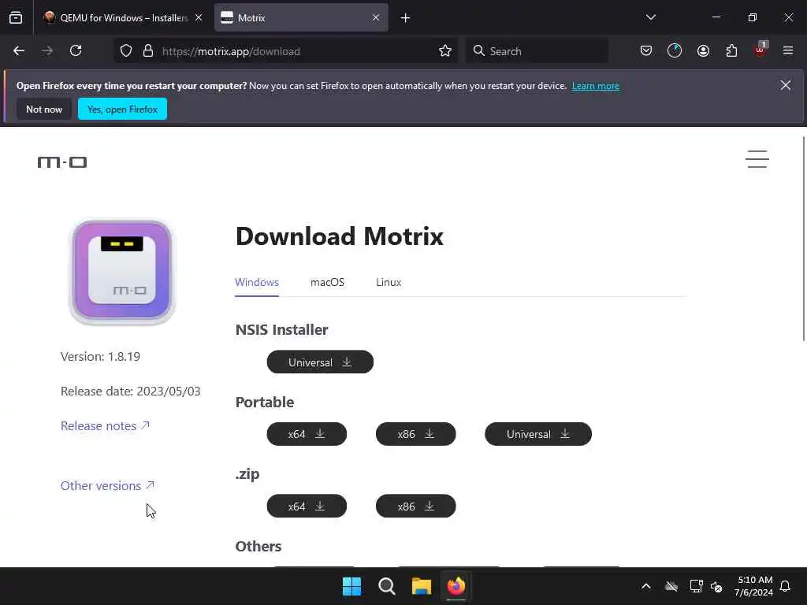
Task: Open the Motrix site hamburger menu
Action: [x=757, y=159]
